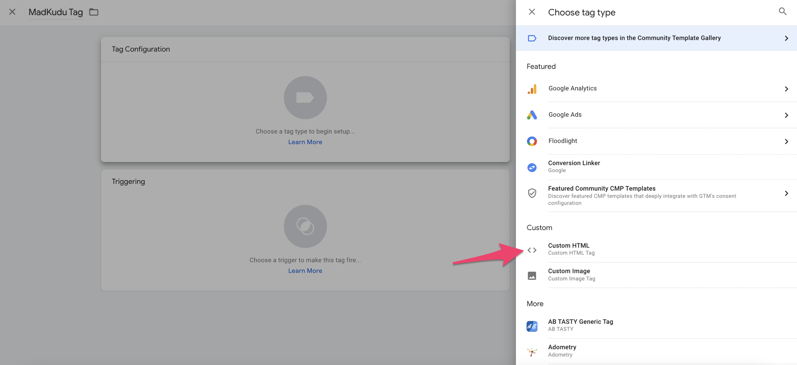Click the Floodlight circle icon

532,141
